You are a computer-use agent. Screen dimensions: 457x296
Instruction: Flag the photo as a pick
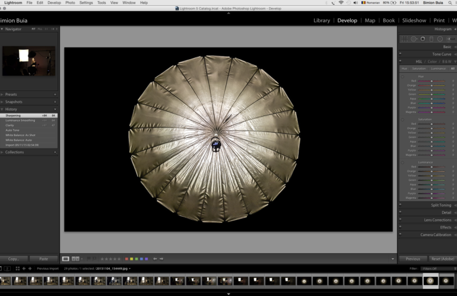(x=88, y=259)
